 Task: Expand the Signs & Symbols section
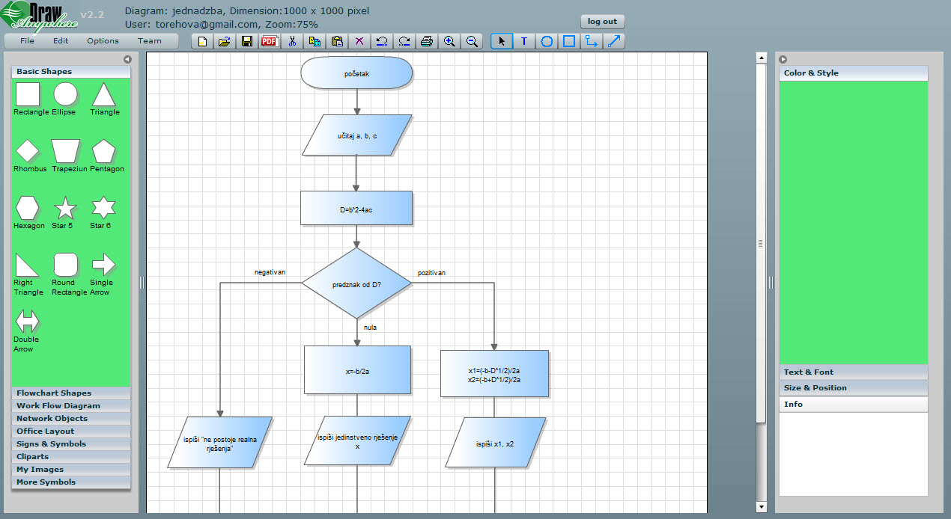tap(71, 443)
